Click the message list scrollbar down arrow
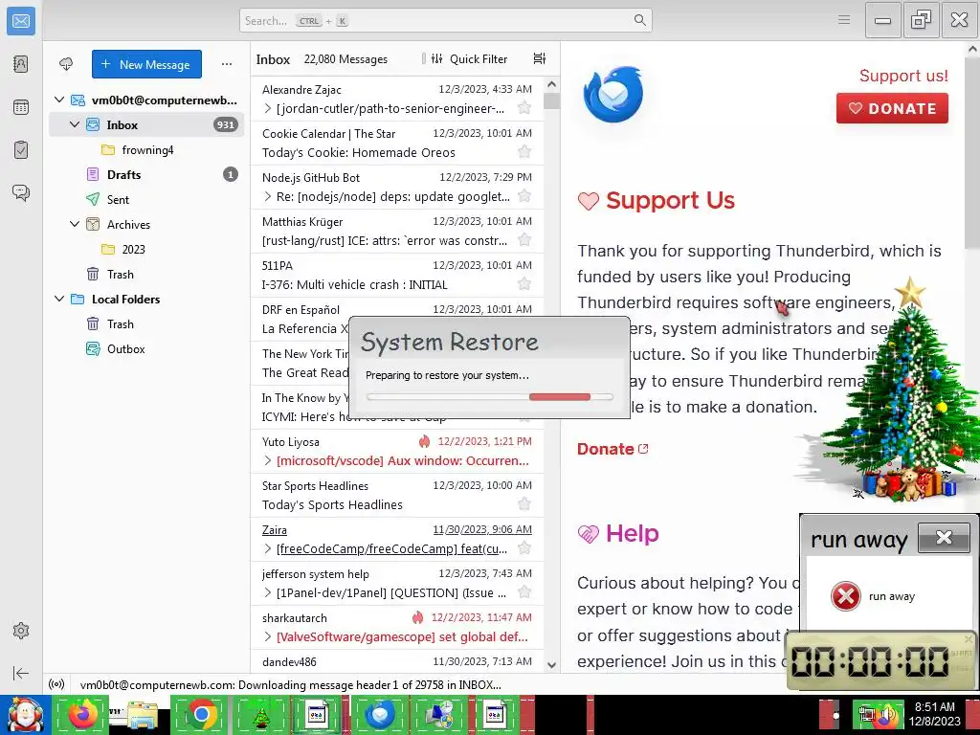Image resolution: width=980 pixels, height=735 pixels. point(551,665)
